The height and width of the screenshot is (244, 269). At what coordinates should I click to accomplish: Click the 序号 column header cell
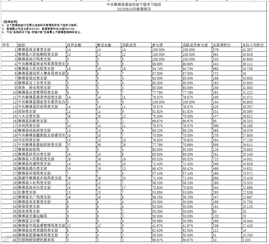click(9, 45)
